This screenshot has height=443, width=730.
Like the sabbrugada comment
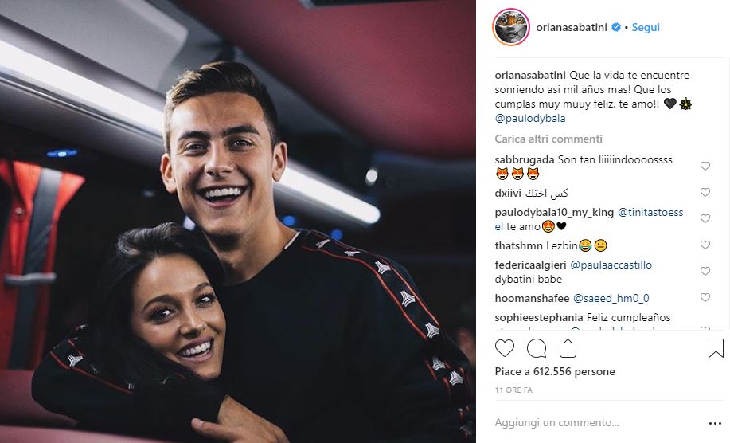pos(705,166)
